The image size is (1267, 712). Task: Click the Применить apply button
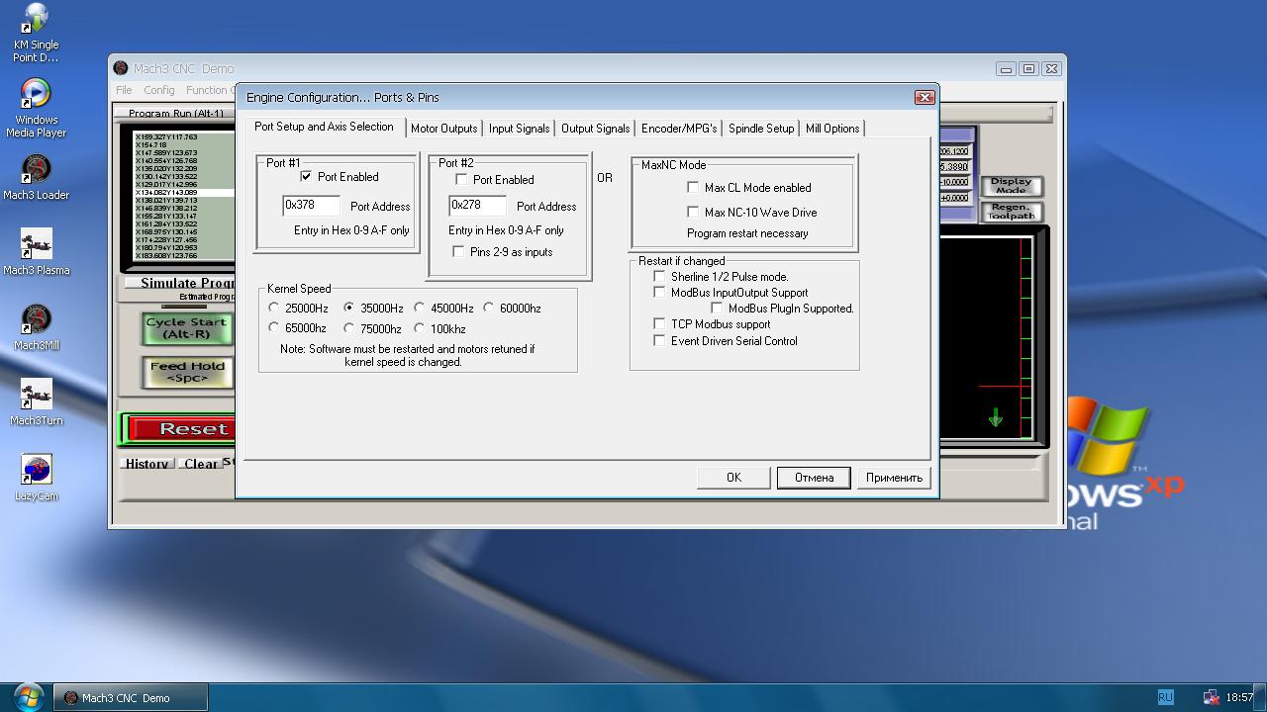click(894, 478)
